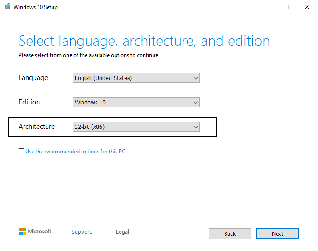This screenshot has height=251, width=318.
Task: Click 'Please select from one of the available options' text
Action: point(89,55)
